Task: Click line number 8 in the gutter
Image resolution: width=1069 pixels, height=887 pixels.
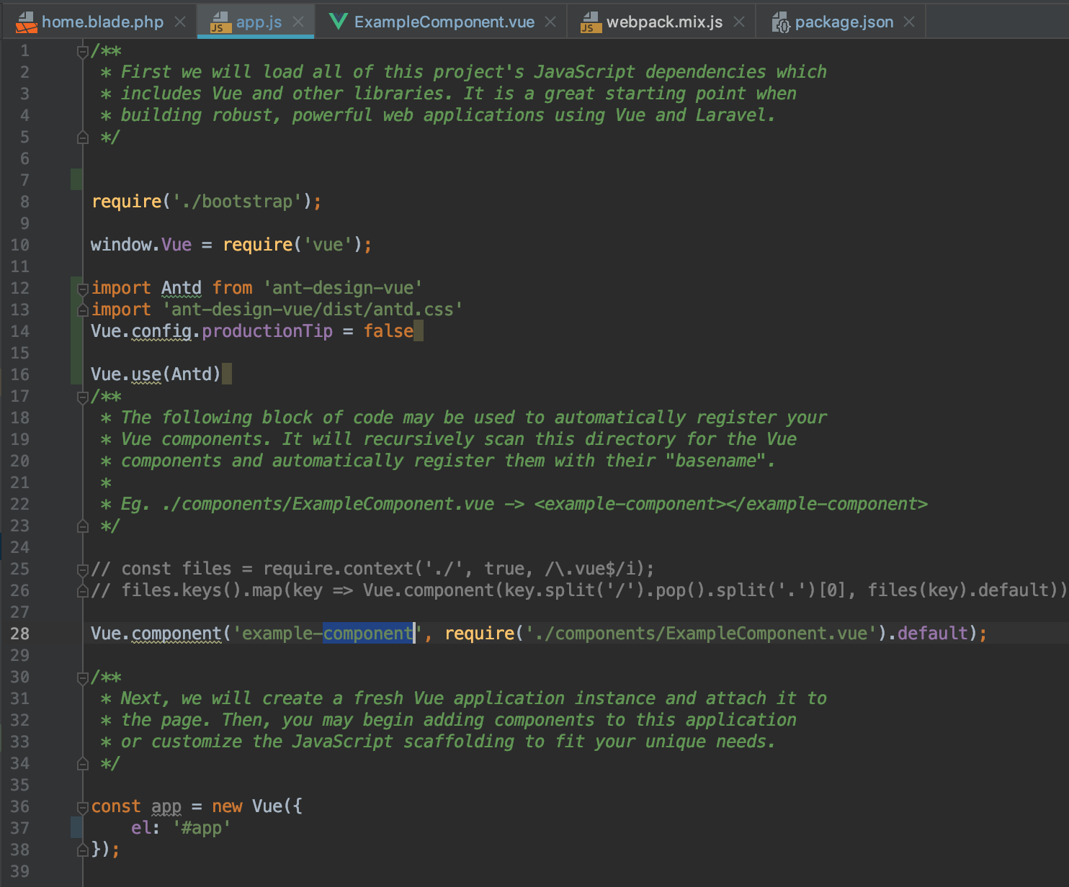Action: click(x=24, y=202)
